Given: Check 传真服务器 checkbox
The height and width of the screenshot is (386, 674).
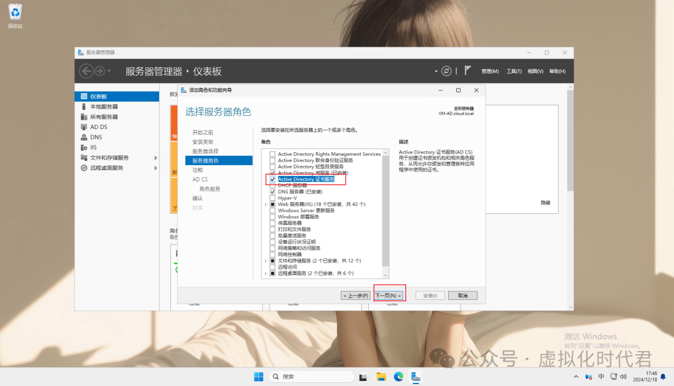Looking at the screenshot, I should (x=272, y=223).
